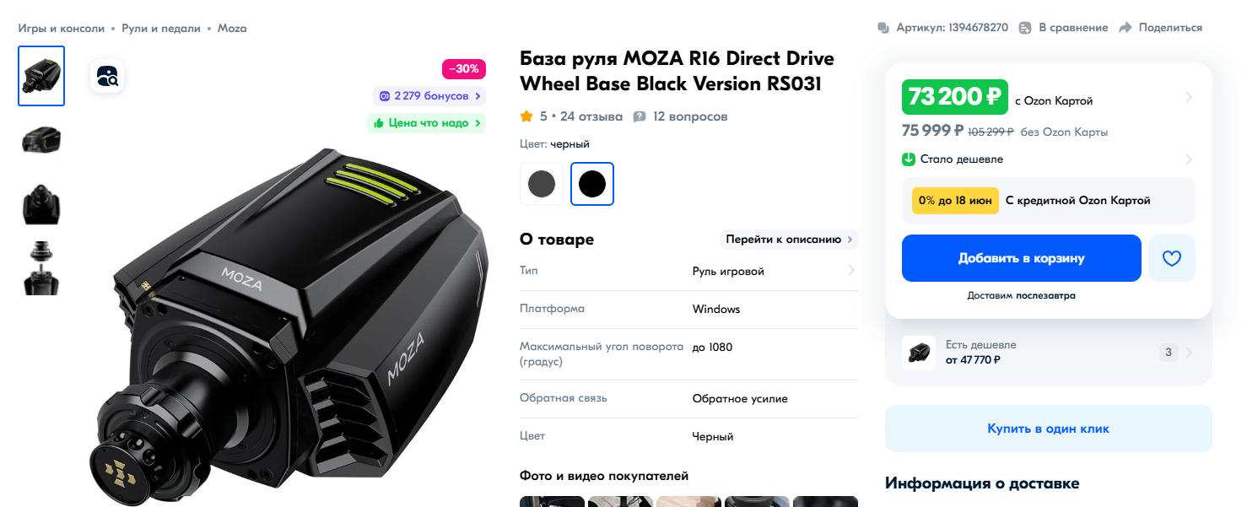Click Купить в один клик button
1247x507 pixels.
point(1049,429)
